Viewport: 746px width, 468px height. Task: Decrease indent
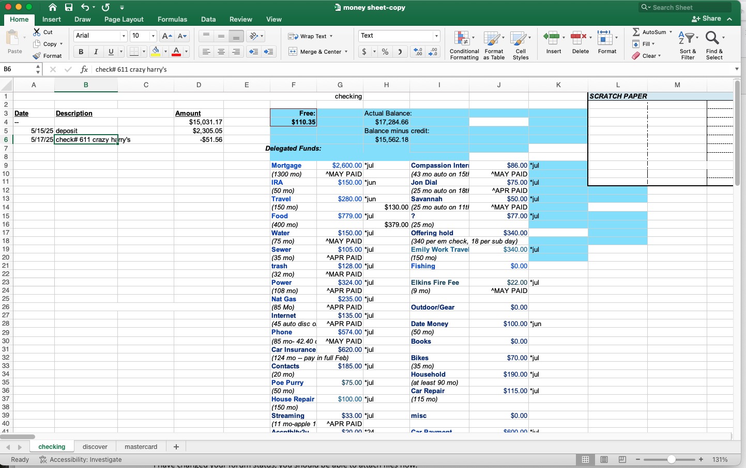tap(253, 52)
